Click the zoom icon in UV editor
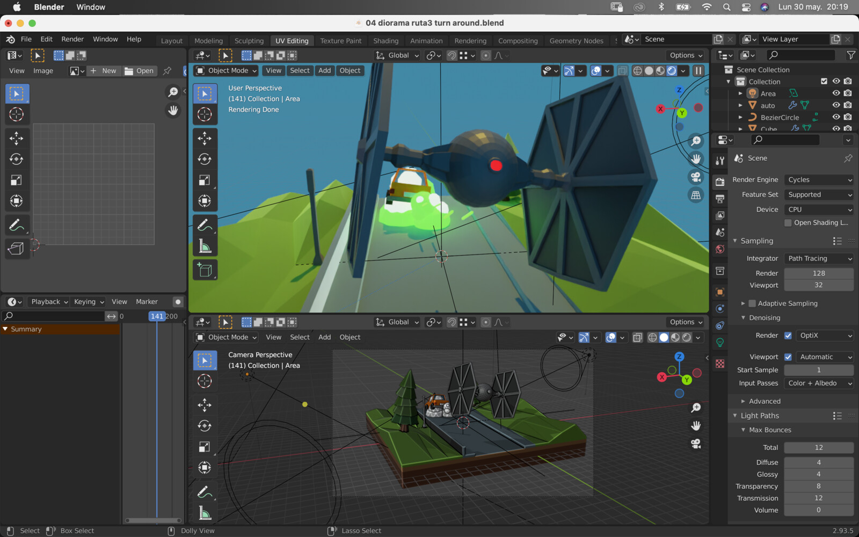Viewport: 859px width, 537px height. (x=173, y=92)
